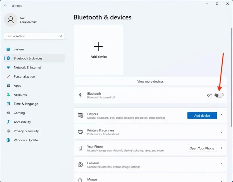
Task: Open Time & language settings
Action: 34,104
